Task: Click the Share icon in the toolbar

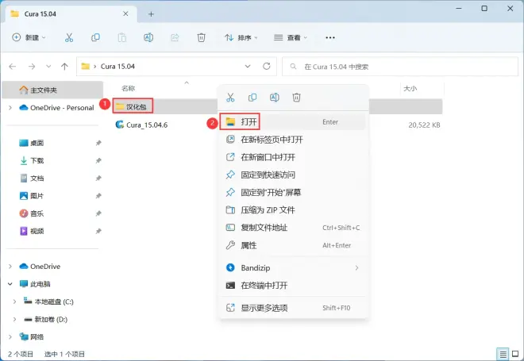Action: tap(175, 37)
